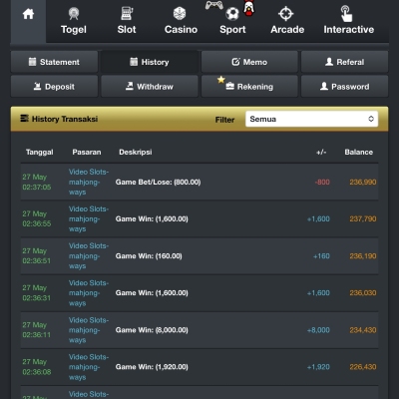Click the dropdown arrows in the Filter box
This screenshot has width=399, height=399.
[371, 119]
